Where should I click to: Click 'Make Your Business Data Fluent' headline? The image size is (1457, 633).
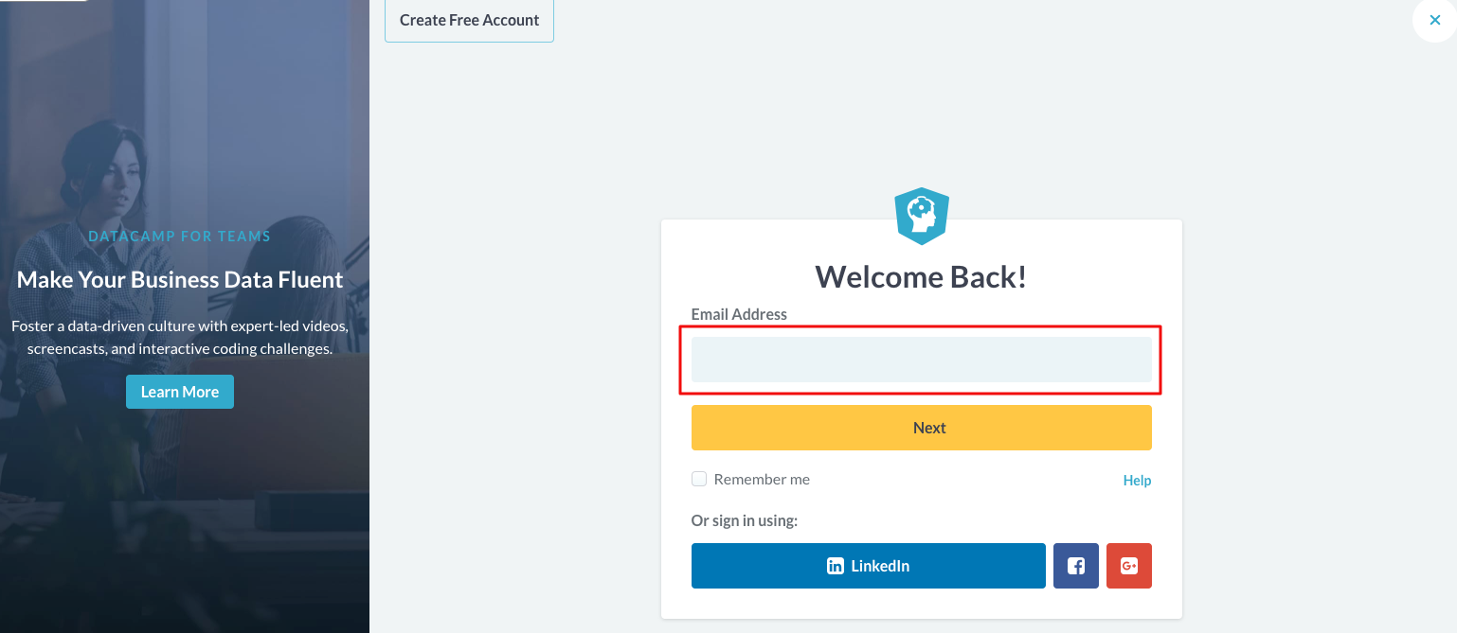pyautogui.click(x=180, y=280)
